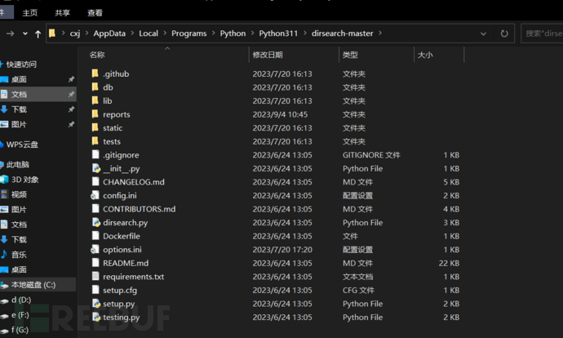This screenshot has width=563, height=338.
Task: Refresh the folder view
Action: [x=504, y=33]
